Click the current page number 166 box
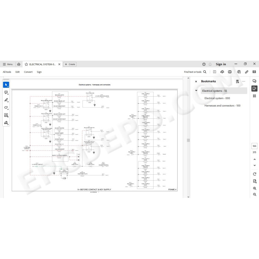259x259 pixels. [255, 146]
